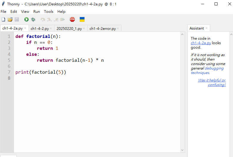Close the Assistant panel tab
The image size is (233, 157).
pos(207,28)
